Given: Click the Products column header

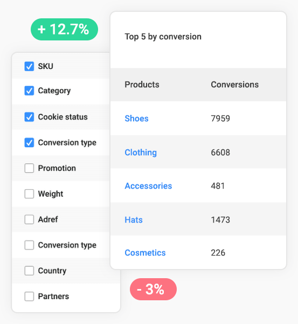Looking at the screenshot, I should click(142, 85).
